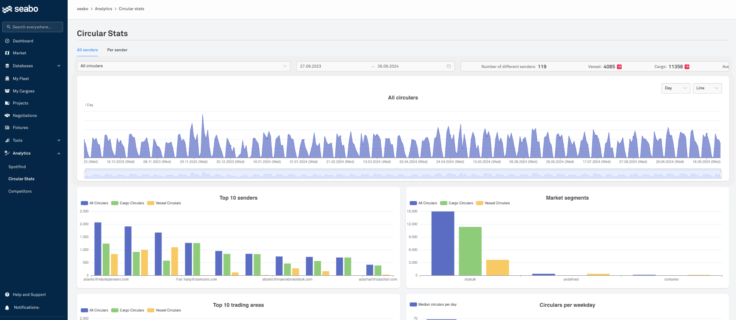Click the seabo logo
This screenshot has width=736, height=320.
(21, 9)
